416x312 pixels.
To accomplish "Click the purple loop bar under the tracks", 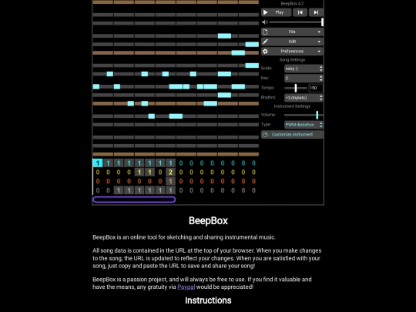I will point(134,200).
